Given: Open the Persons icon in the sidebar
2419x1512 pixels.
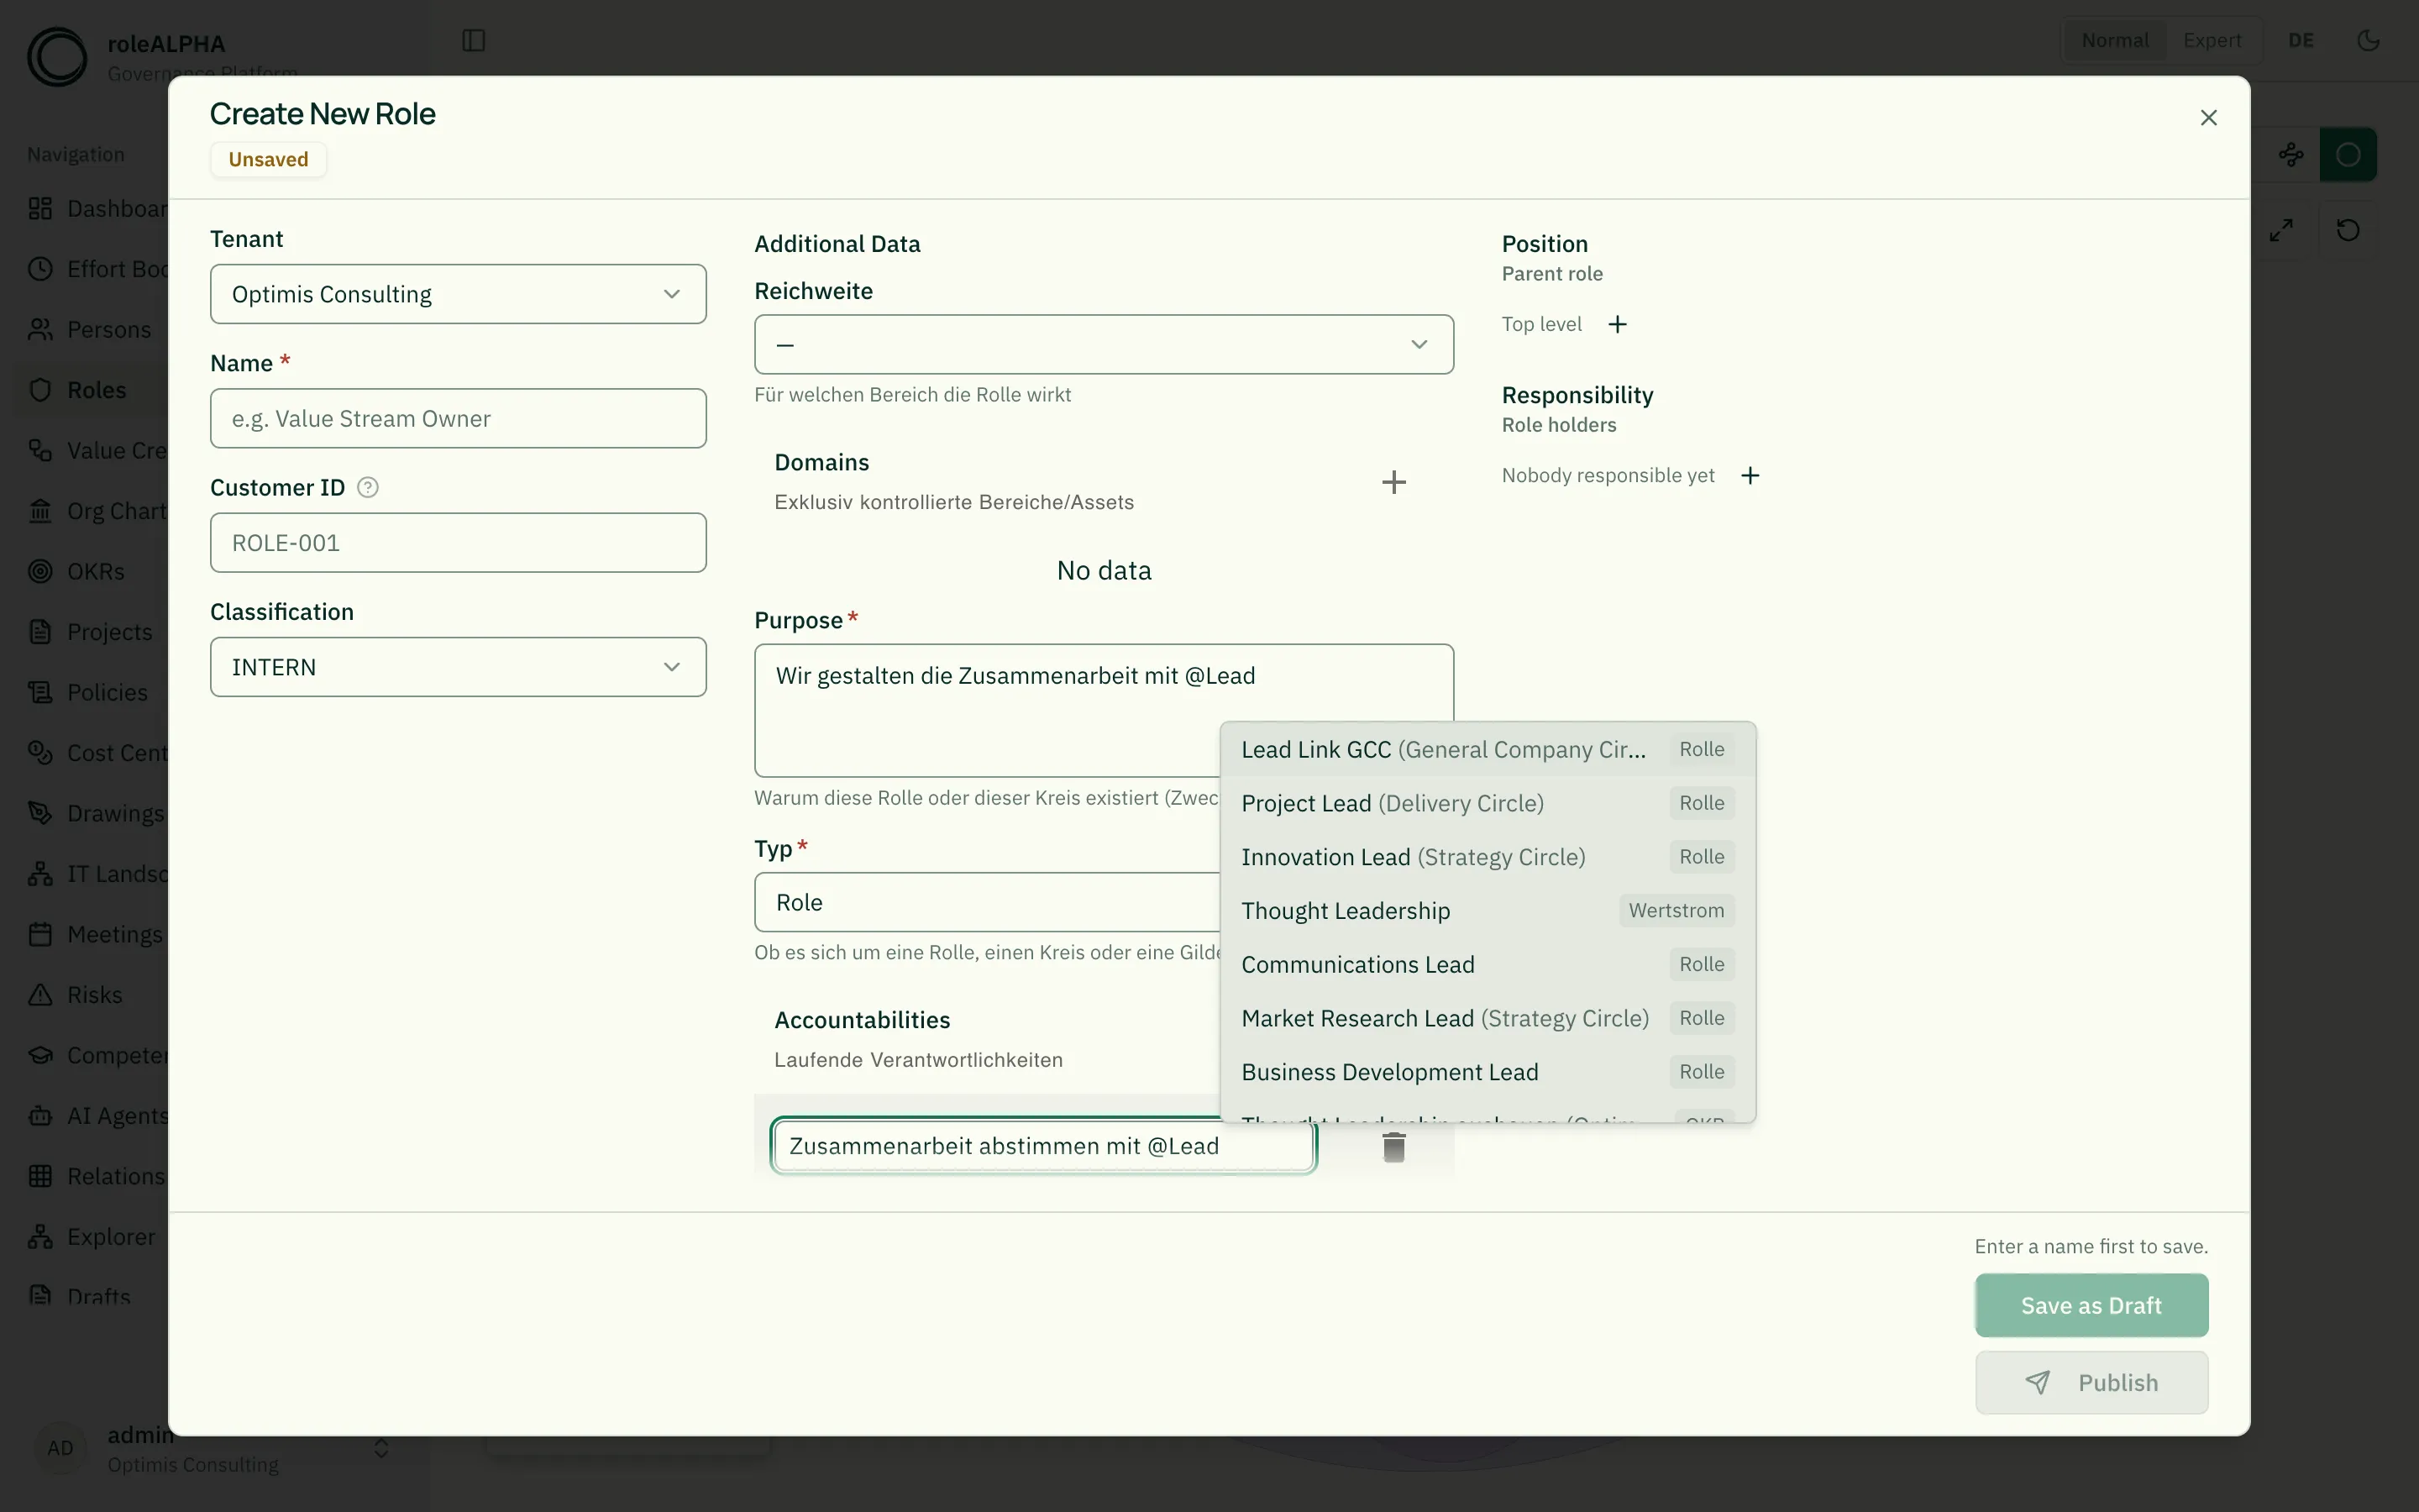Looking at the screenshot, I should (x=40, y=329).
